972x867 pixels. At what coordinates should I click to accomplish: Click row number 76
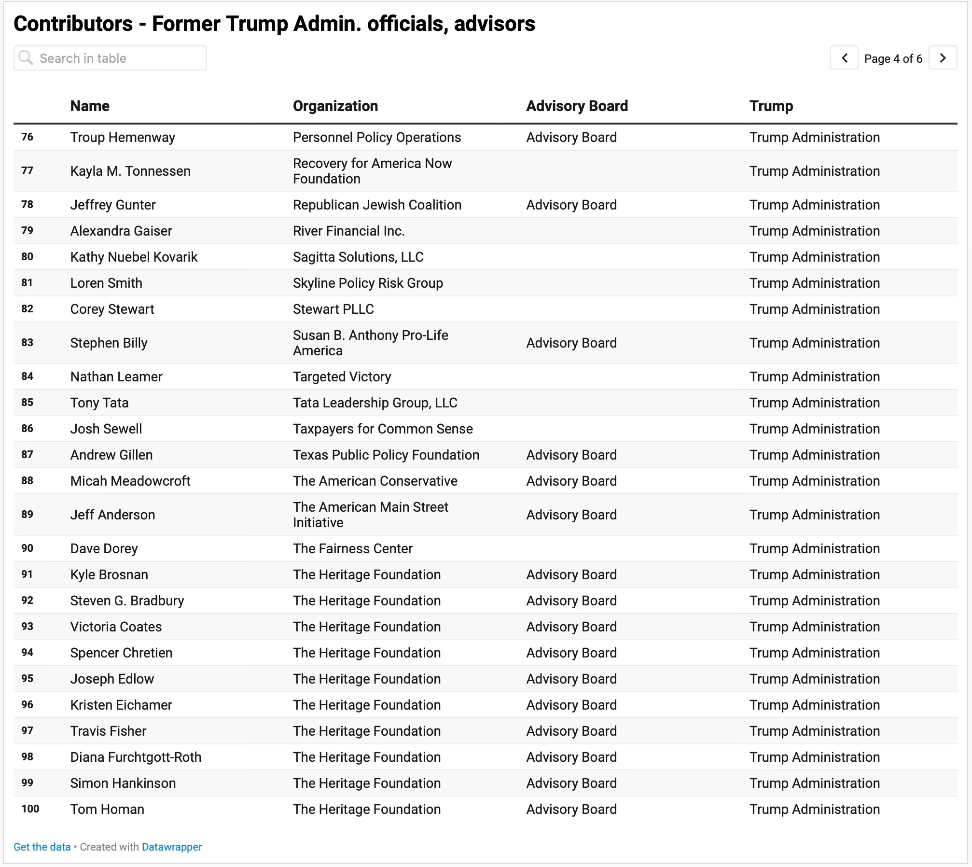(28, 137)
